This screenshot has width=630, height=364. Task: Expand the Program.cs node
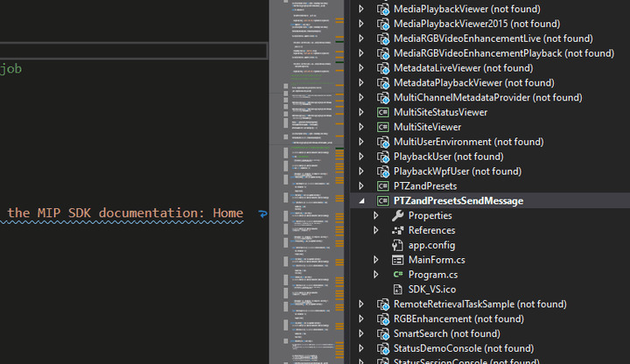pyautogui.click(x=376, y=275)
